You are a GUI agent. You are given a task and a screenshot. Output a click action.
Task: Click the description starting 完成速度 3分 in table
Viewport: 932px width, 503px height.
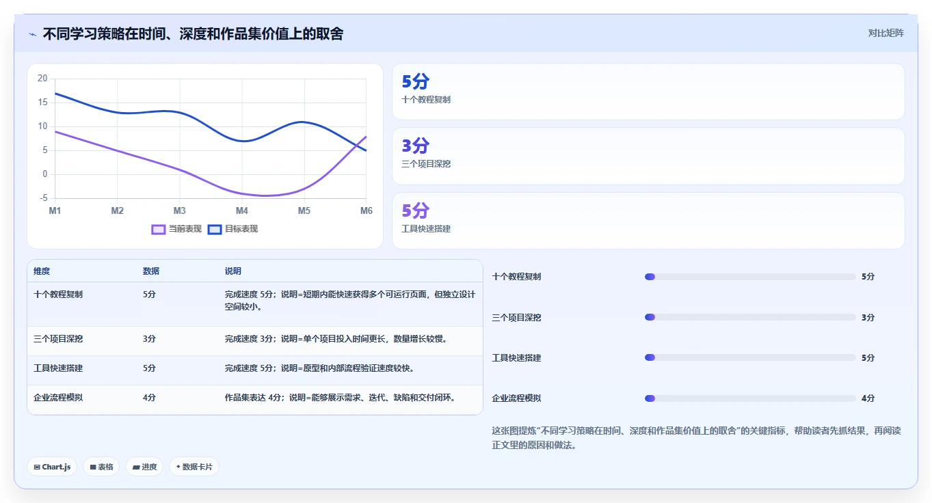(336, 339)
